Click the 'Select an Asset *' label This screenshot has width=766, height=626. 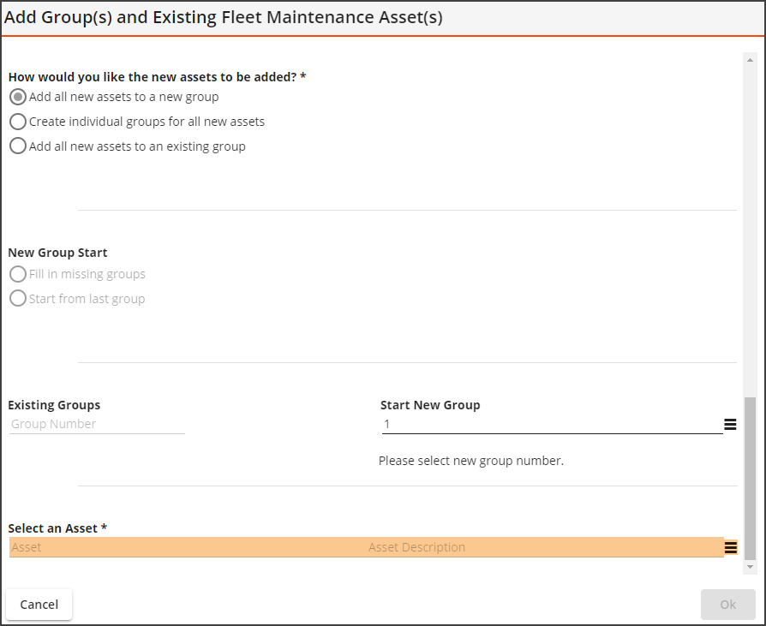(x=57, y=528)
